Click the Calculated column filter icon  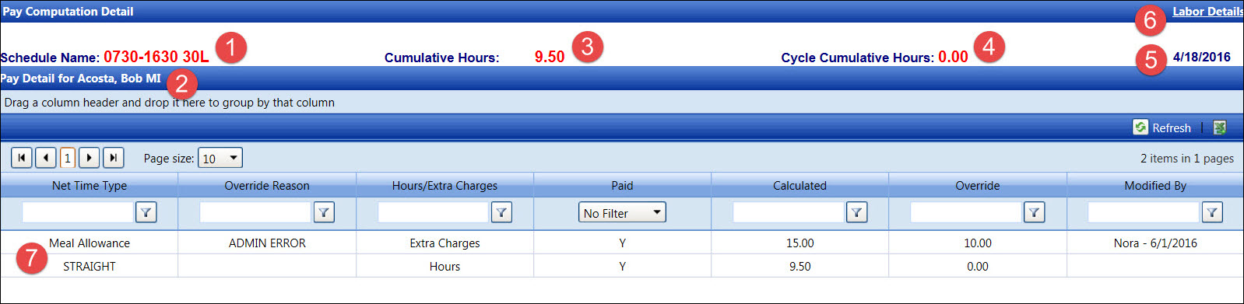[x=857, y=212]
